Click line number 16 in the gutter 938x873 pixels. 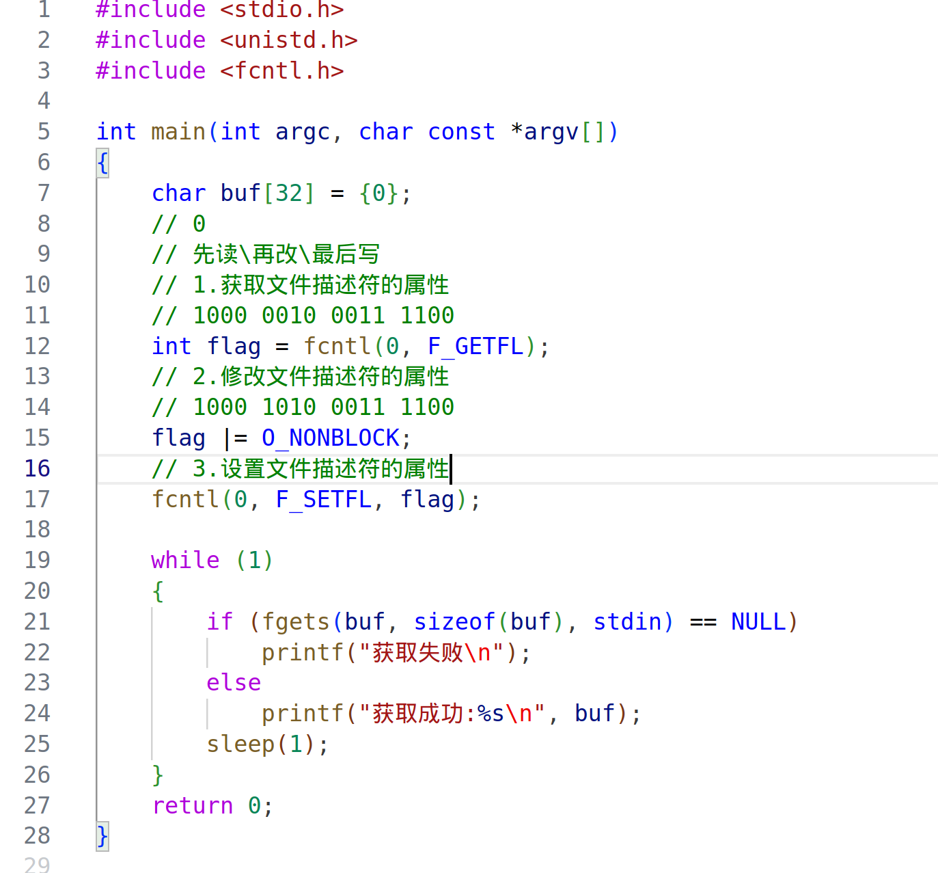[x=38, y=468]
